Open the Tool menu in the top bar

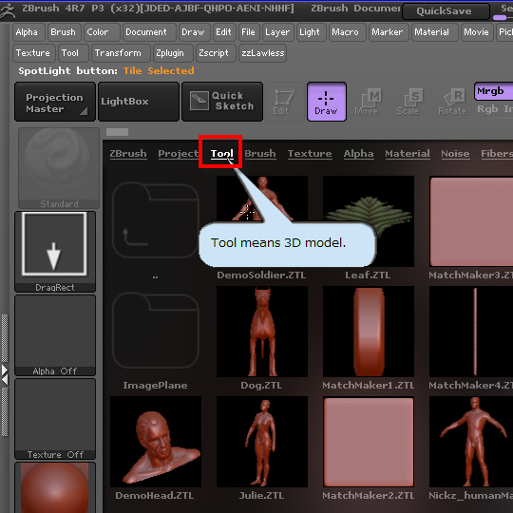(x=73, y=53)
